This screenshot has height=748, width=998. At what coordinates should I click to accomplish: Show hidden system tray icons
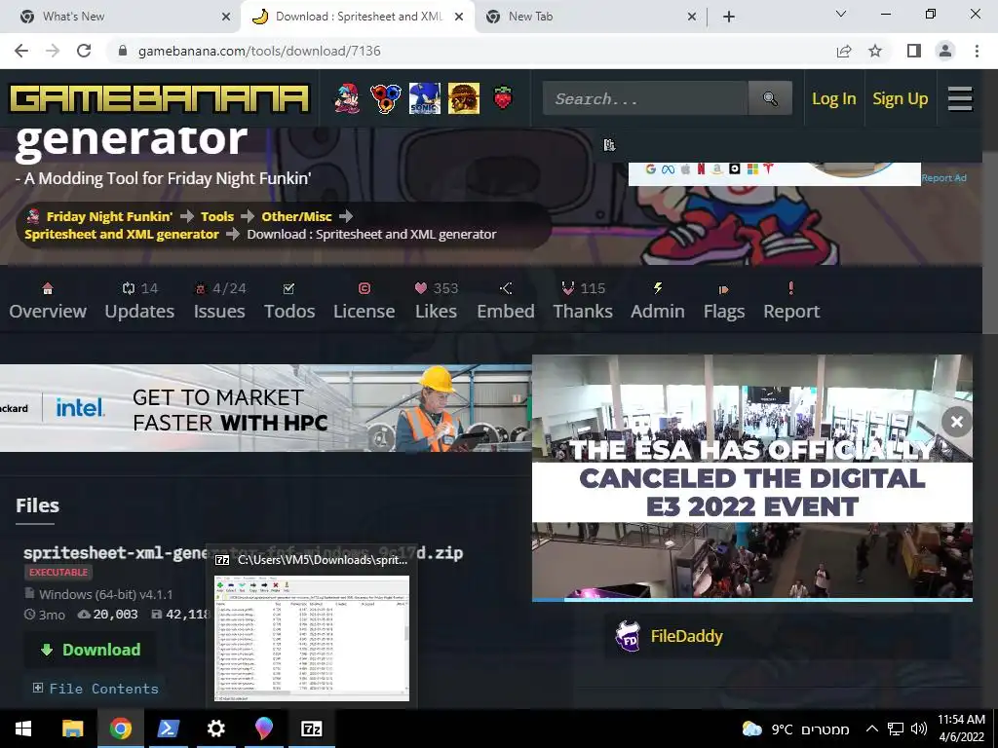coord(872,729)
